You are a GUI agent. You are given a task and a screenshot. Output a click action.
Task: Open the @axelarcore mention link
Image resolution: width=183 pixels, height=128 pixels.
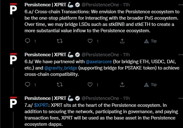[99, 62]
